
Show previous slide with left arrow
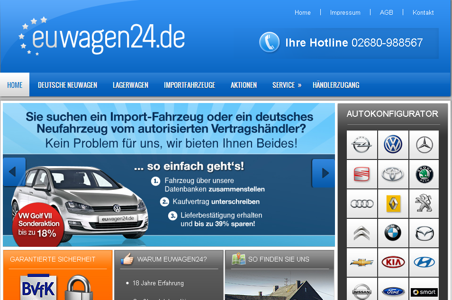coord(14,172)
